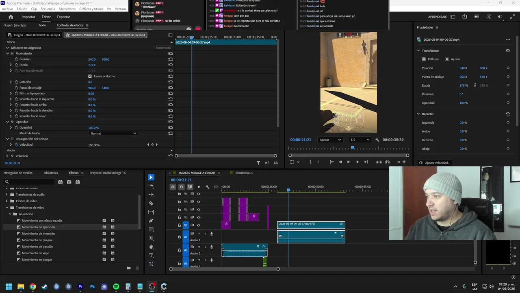Click the Lift button in Program Monitor
Viewport: 520px width, 293px height.
379,162
